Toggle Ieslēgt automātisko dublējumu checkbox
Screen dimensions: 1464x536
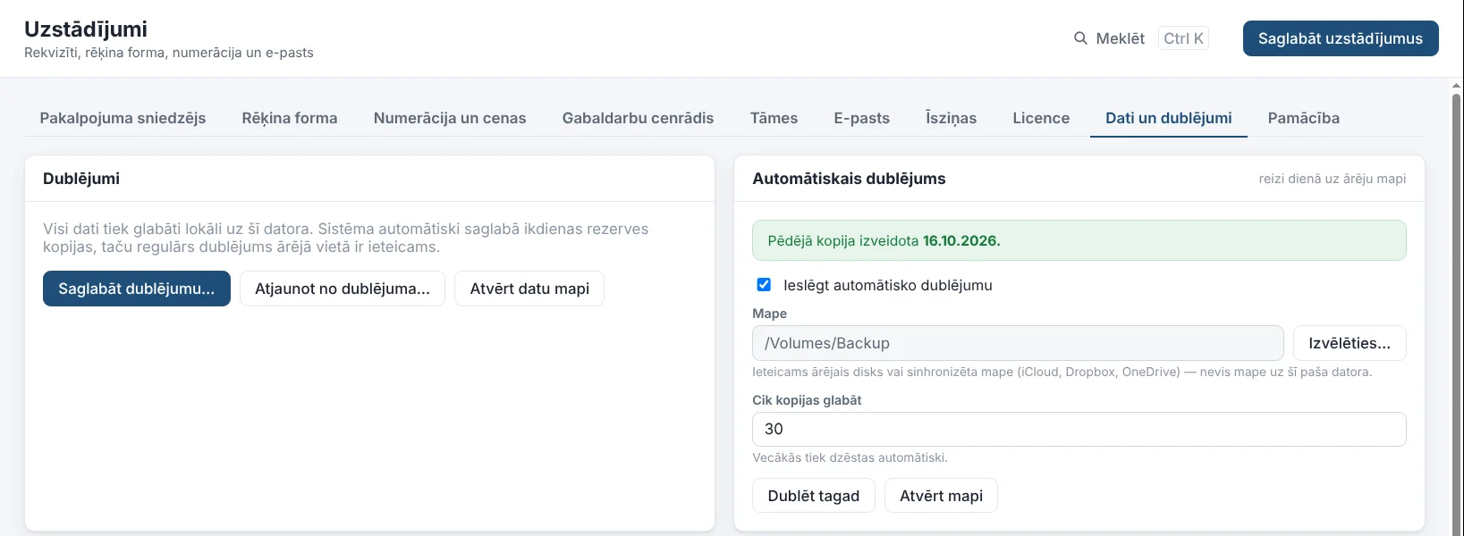[x=764, y=285]
